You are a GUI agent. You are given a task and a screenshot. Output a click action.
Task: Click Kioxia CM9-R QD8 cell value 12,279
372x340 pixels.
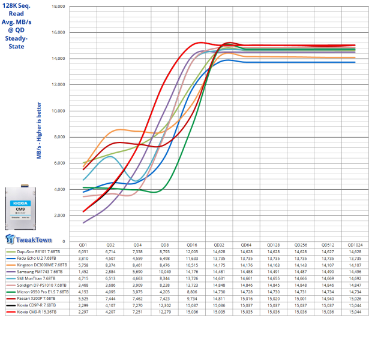pyautogui.click(x=164, y=312)
